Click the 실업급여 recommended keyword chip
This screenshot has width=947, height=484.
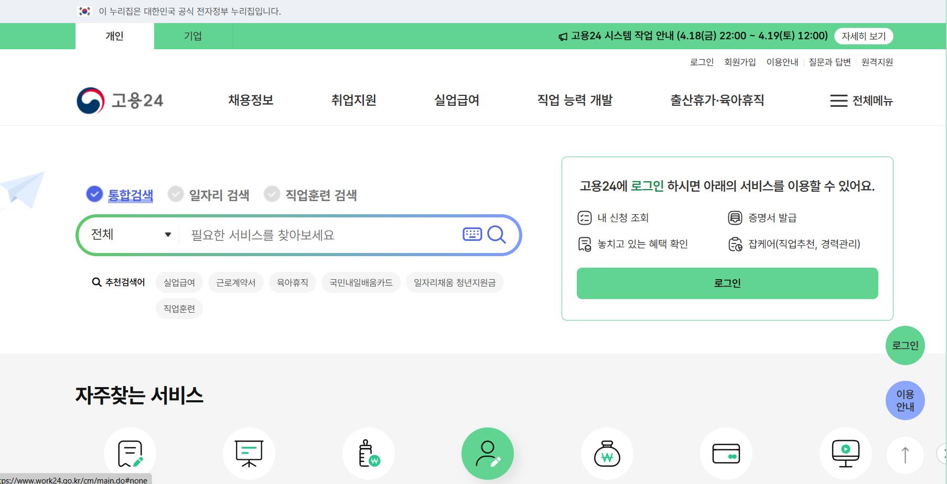click(x=179, y=282)
